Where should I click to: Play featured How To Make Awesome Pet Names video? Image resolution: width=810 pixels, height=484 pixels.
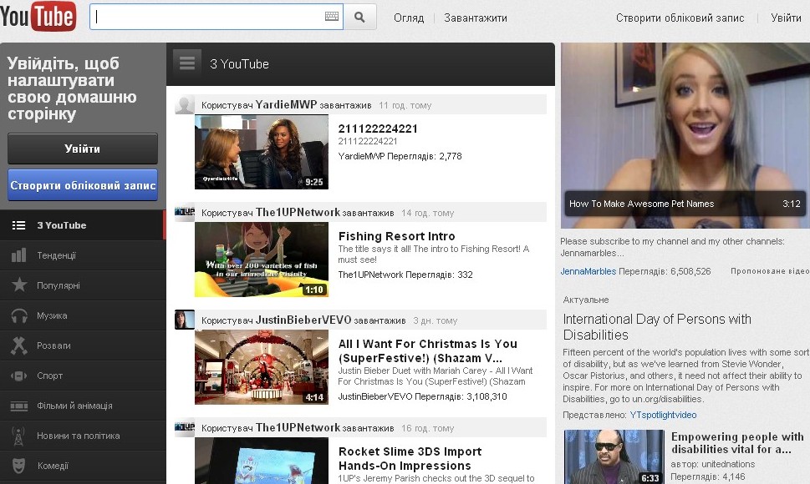685,135
